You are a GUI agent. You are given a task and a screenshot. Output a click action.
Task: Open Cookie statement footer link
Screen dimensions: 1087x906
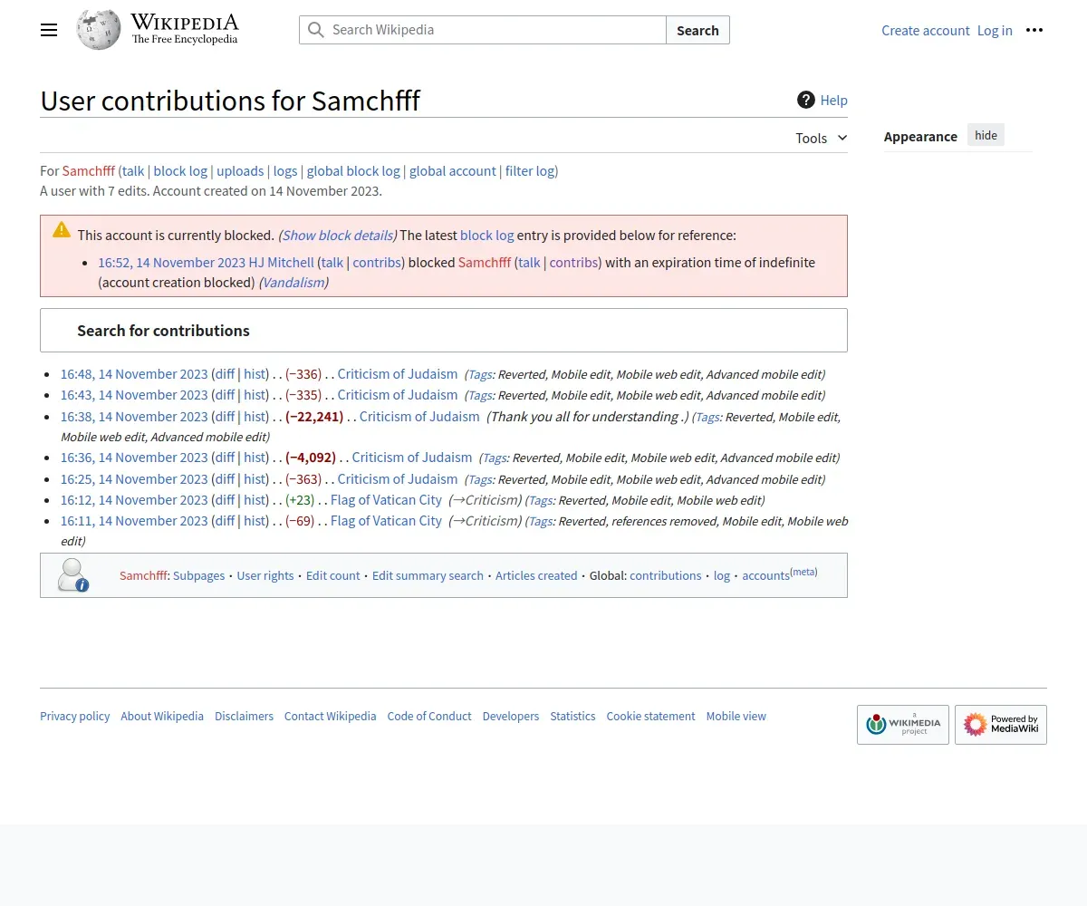coord(650,716)
